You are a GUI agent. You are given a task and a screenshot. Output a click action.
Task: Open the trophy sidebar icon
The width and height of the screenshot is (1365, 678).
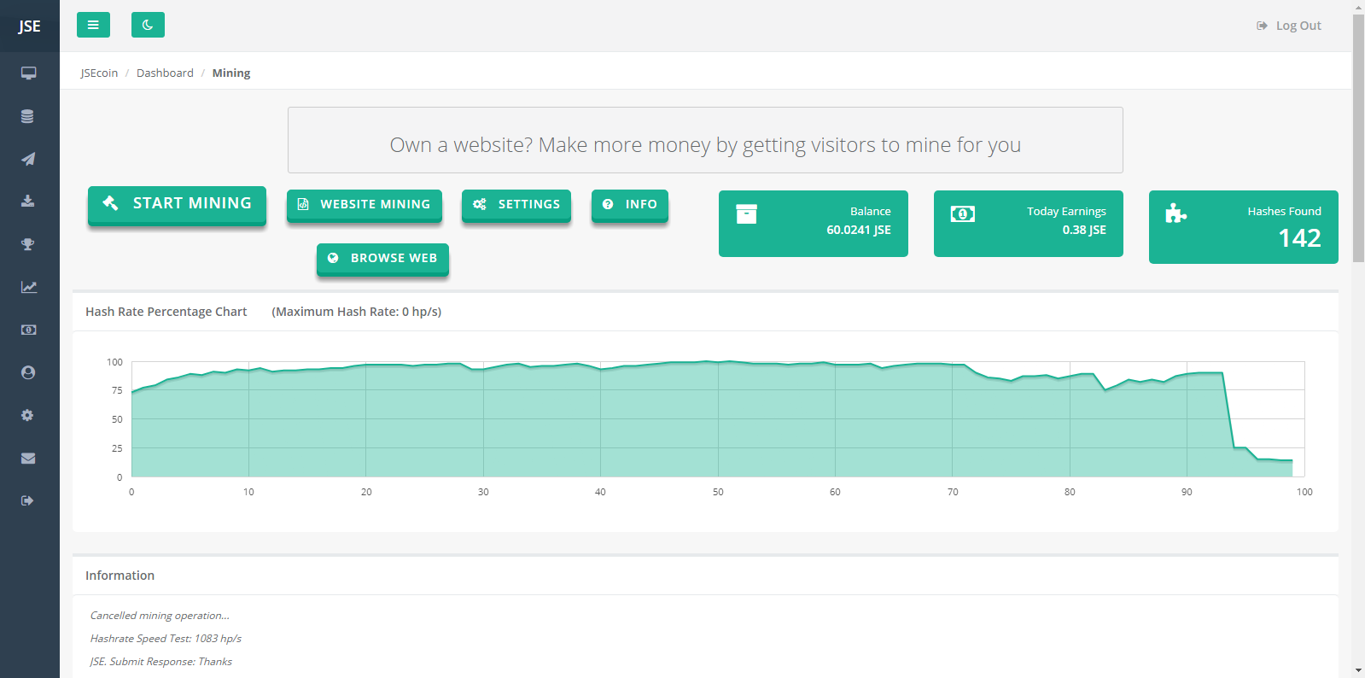click(28, 244)
